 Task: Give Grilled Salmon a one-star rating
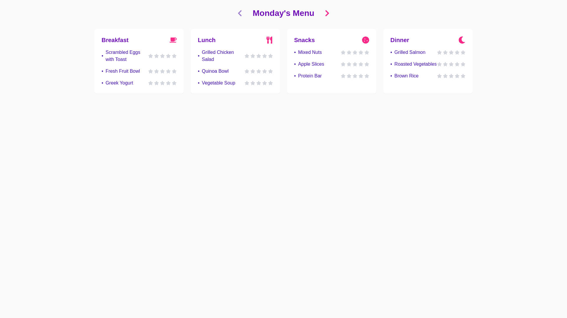[x=439, y=52]
